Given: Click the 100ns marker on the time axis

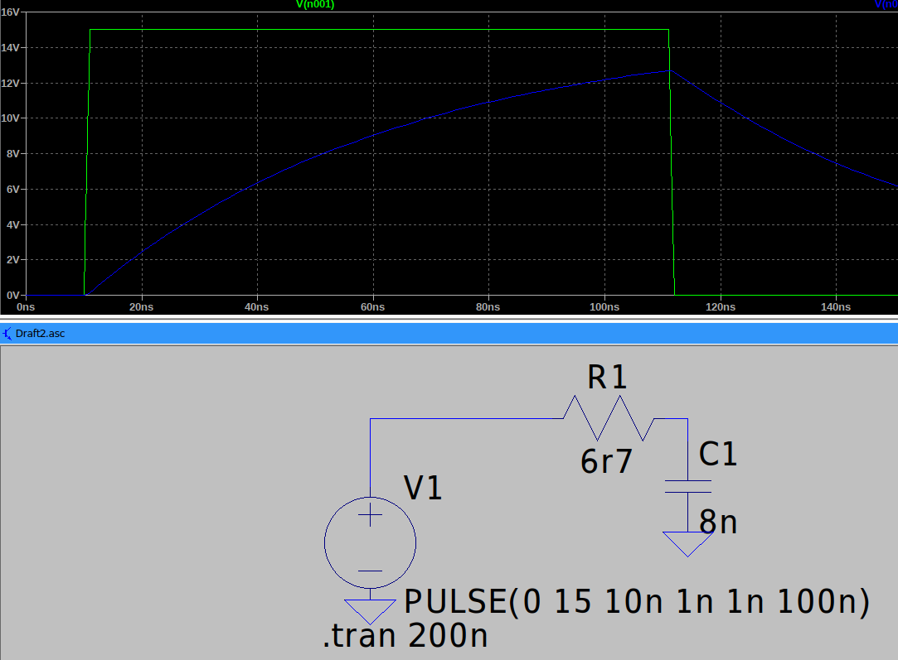Looking at the screenshot, I should click(x=604, y=306).
